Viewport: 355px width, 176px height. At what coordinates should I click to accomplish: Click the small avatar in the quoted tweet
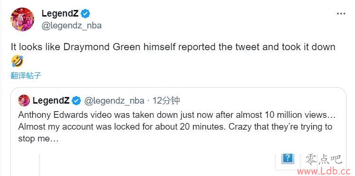click(24, 100)
